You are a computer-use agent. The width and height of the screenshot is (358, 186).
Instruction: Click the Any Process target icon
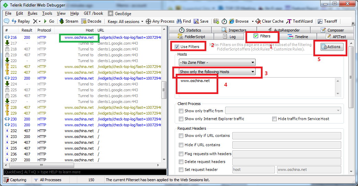[148, 22]
